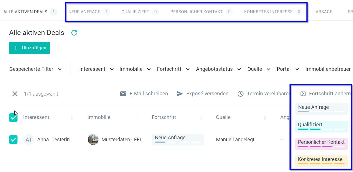This screenshot has width=353, height=172.
Task: Click the X icon to clear selection
Action: pyautogui.click(x=15, y=94)
